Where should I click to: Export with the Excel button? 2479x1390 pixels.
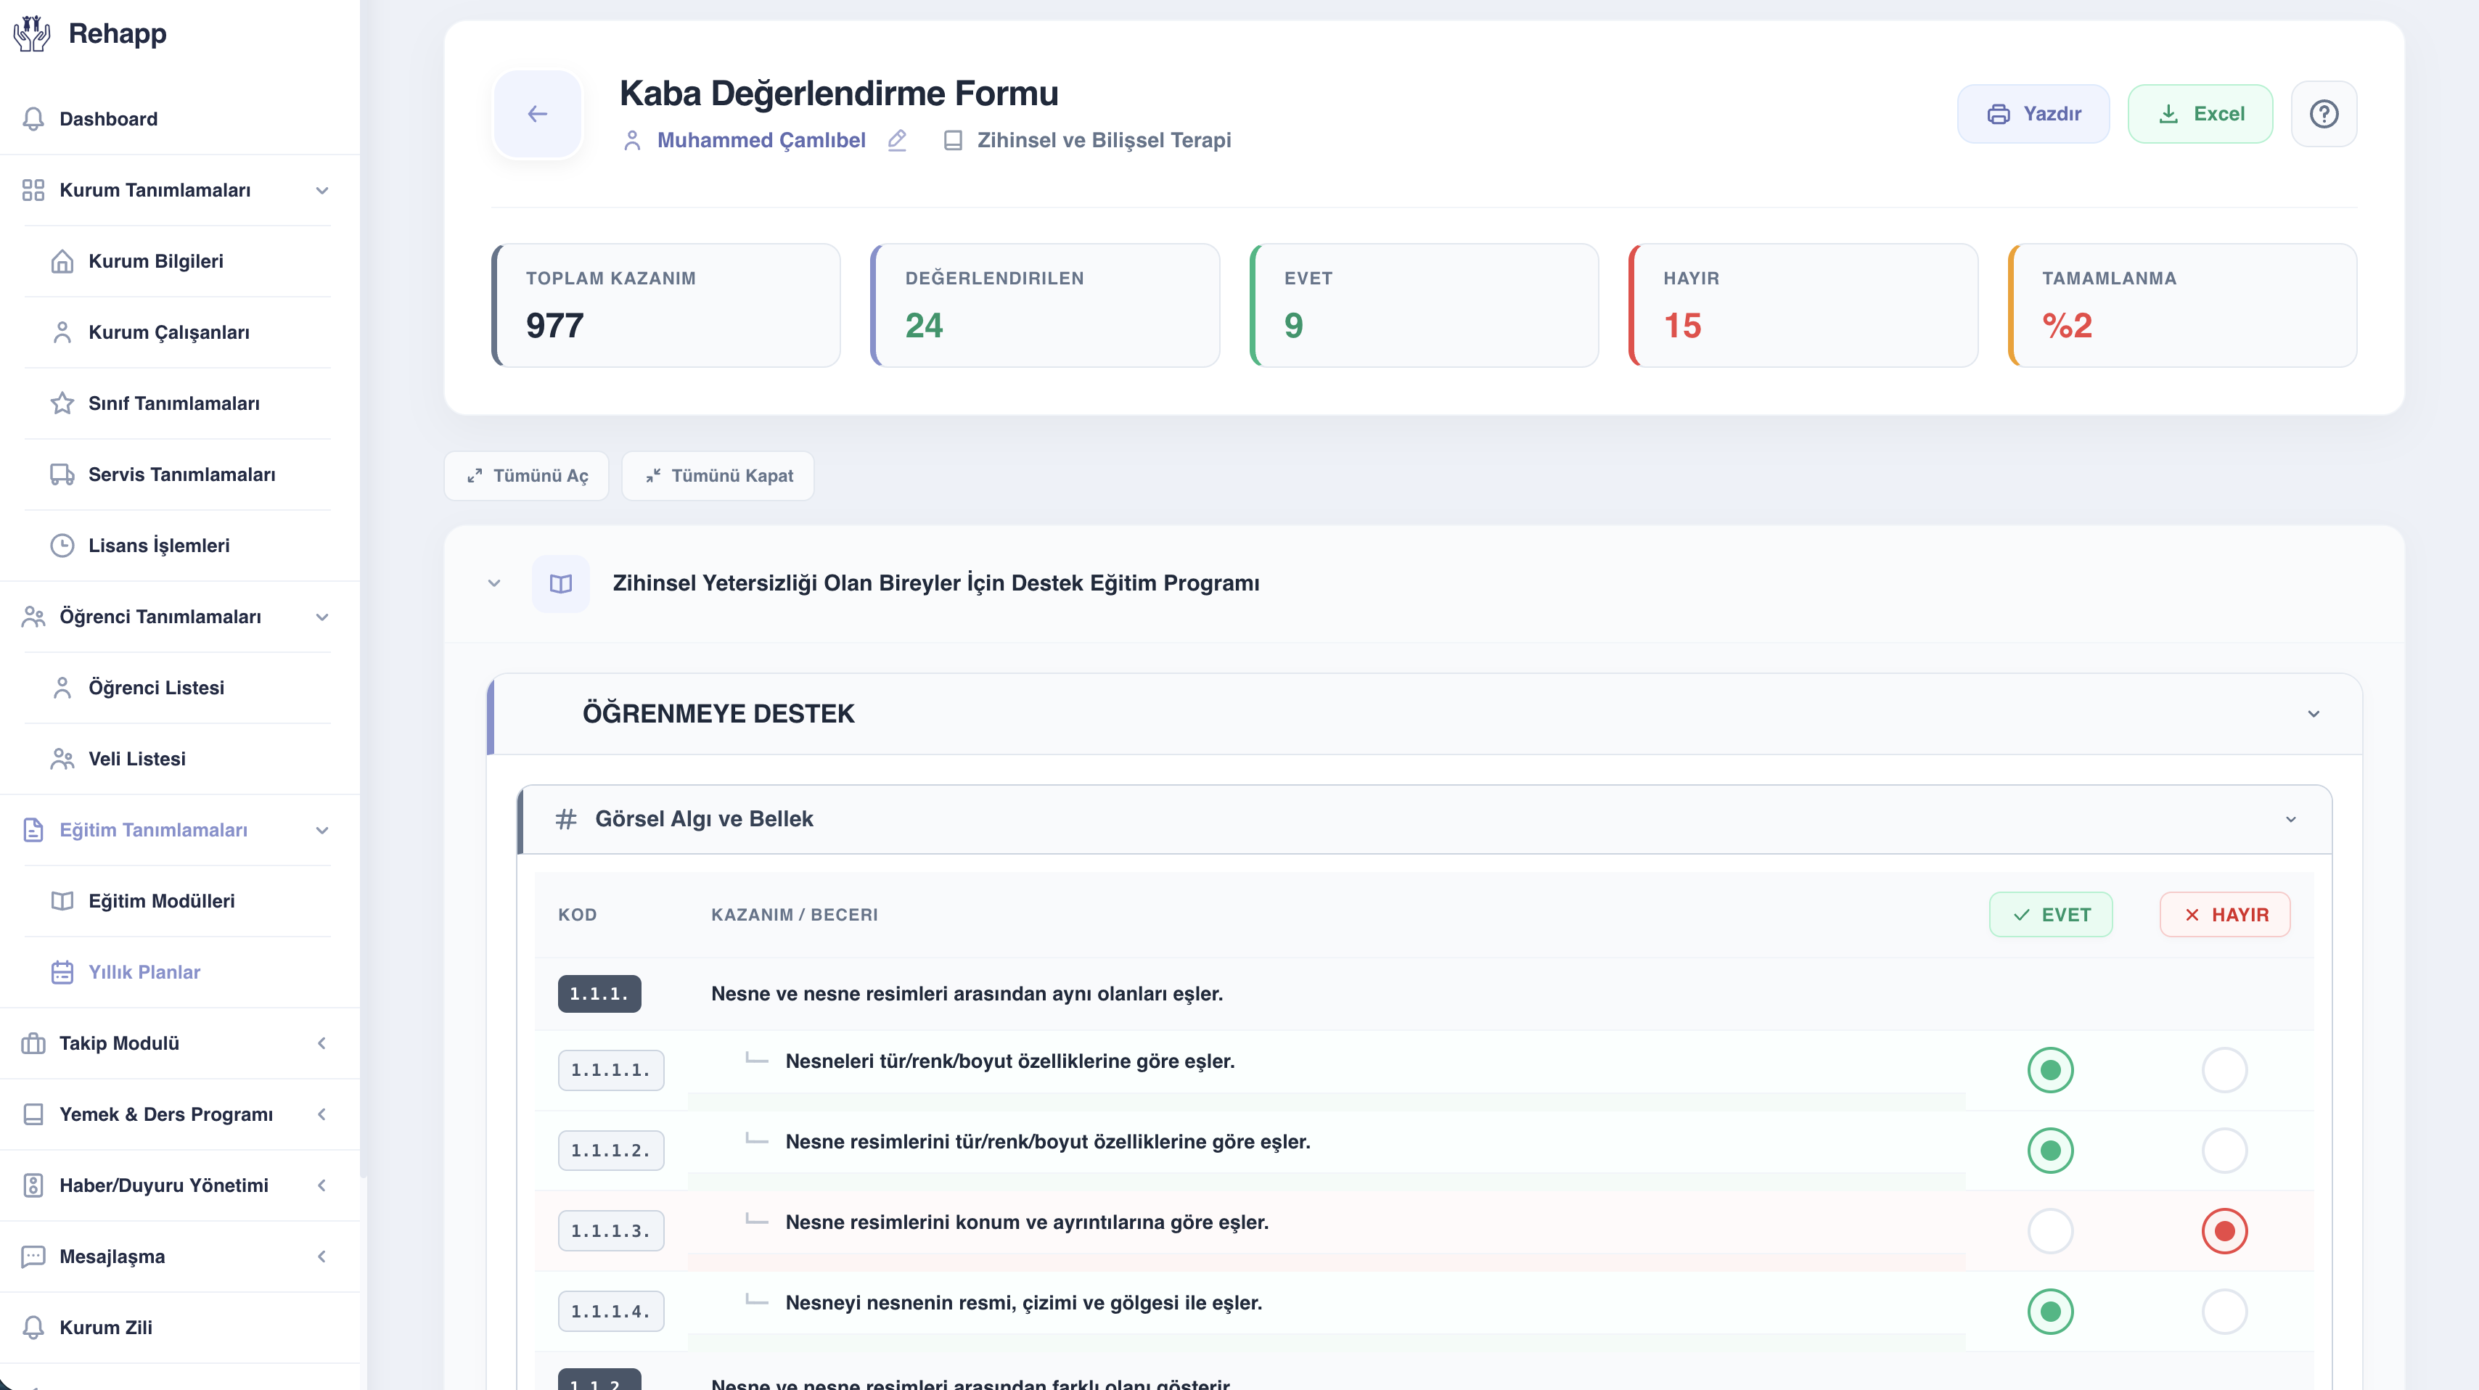pyautogui.click(x=2200, y=113)
